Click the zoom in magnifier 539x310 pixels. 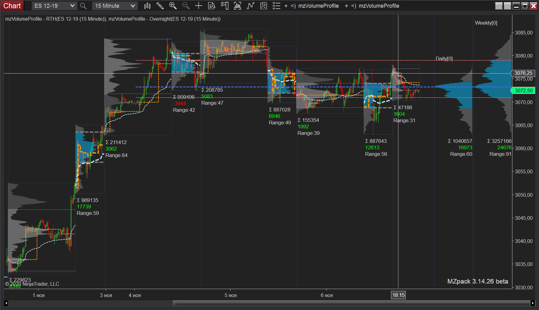coord(173,6)
